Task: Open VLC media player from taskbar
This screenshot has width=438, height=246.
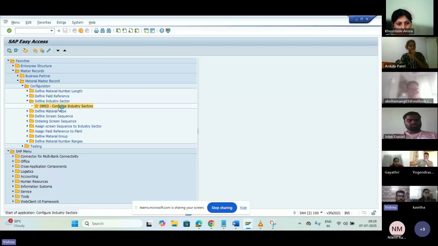Action: click(x=260, y=224)
